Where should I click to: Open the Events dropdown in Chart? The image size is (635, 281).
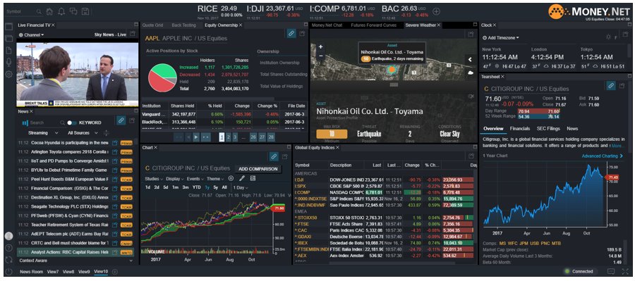click(x=195, y=178)
